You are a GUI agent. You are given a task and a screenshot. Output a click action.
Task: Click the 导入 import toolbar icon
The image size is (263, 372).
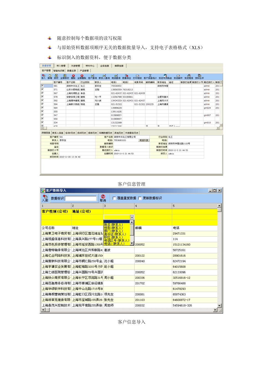coord(43,77)
